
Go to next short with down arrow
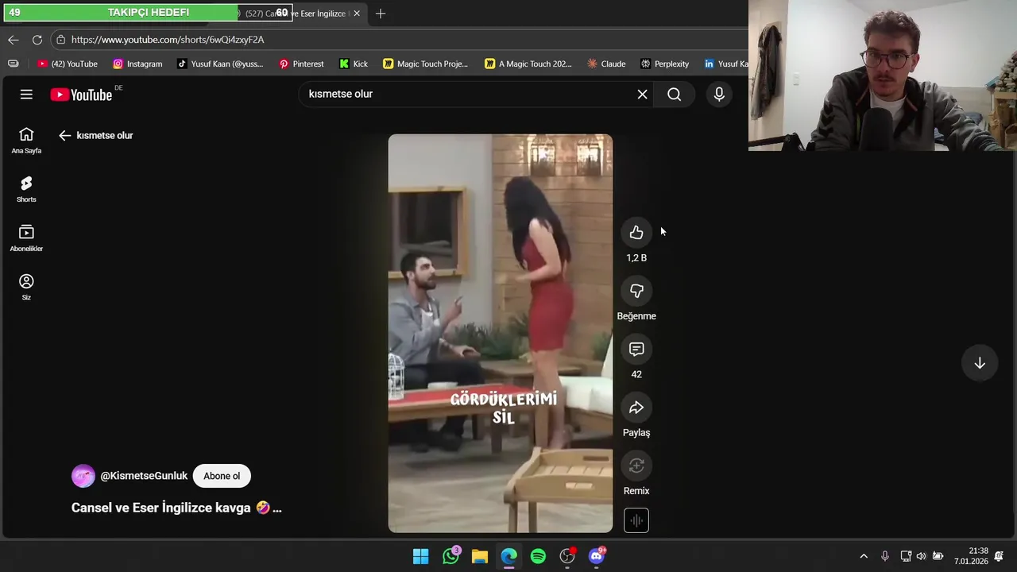tap(980, 363)
